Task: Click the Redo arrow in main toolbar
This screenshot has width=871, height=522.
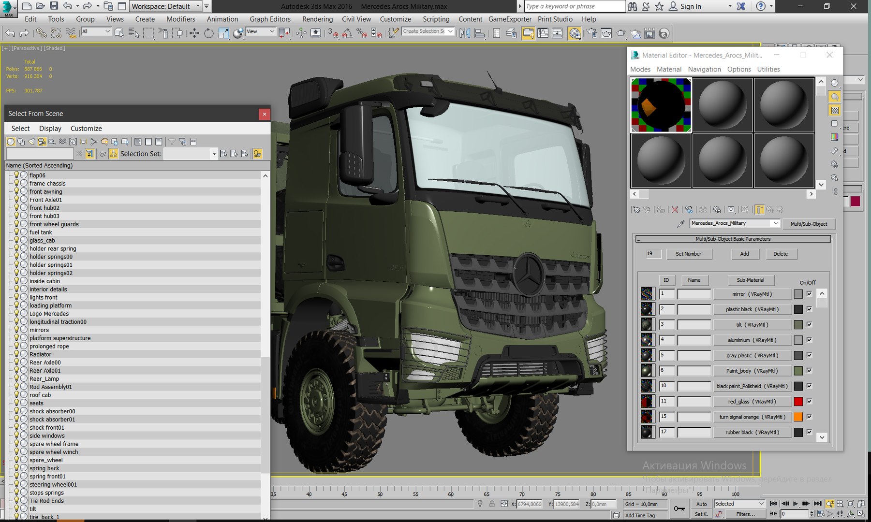Action: pos(24,33)
